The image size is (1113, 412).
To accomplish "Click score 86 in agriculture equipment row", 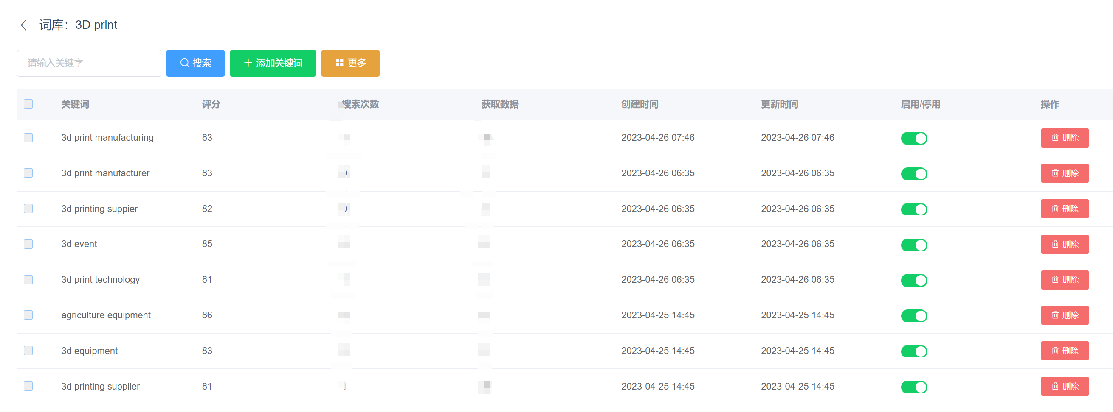I will [x=207, y=315].
